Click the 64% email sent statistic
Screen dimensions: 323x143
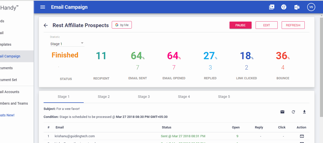tap(138, 56)
